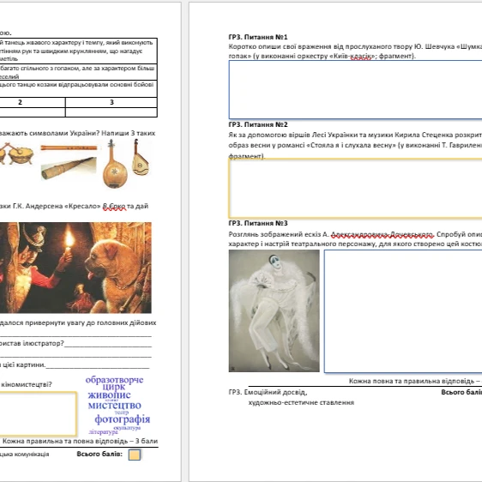Click the yellow answer box beside the word cloud
This screenshot has width=482, height=482.
click(x=38, y=413)
